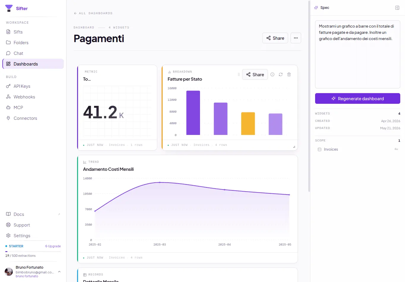Click the Settings gear icon
Viewport: 405px width, 282px height.
click(8, 235)
